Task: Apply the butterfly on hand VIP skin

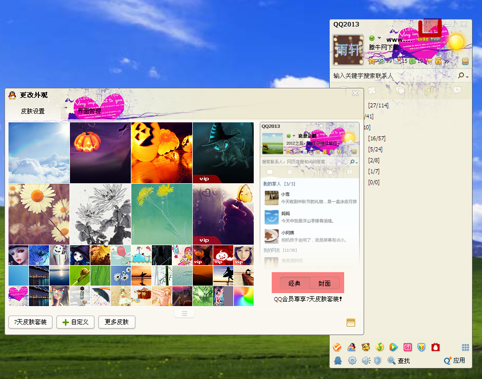Action: pyautogui.click(x=223, y=214)
